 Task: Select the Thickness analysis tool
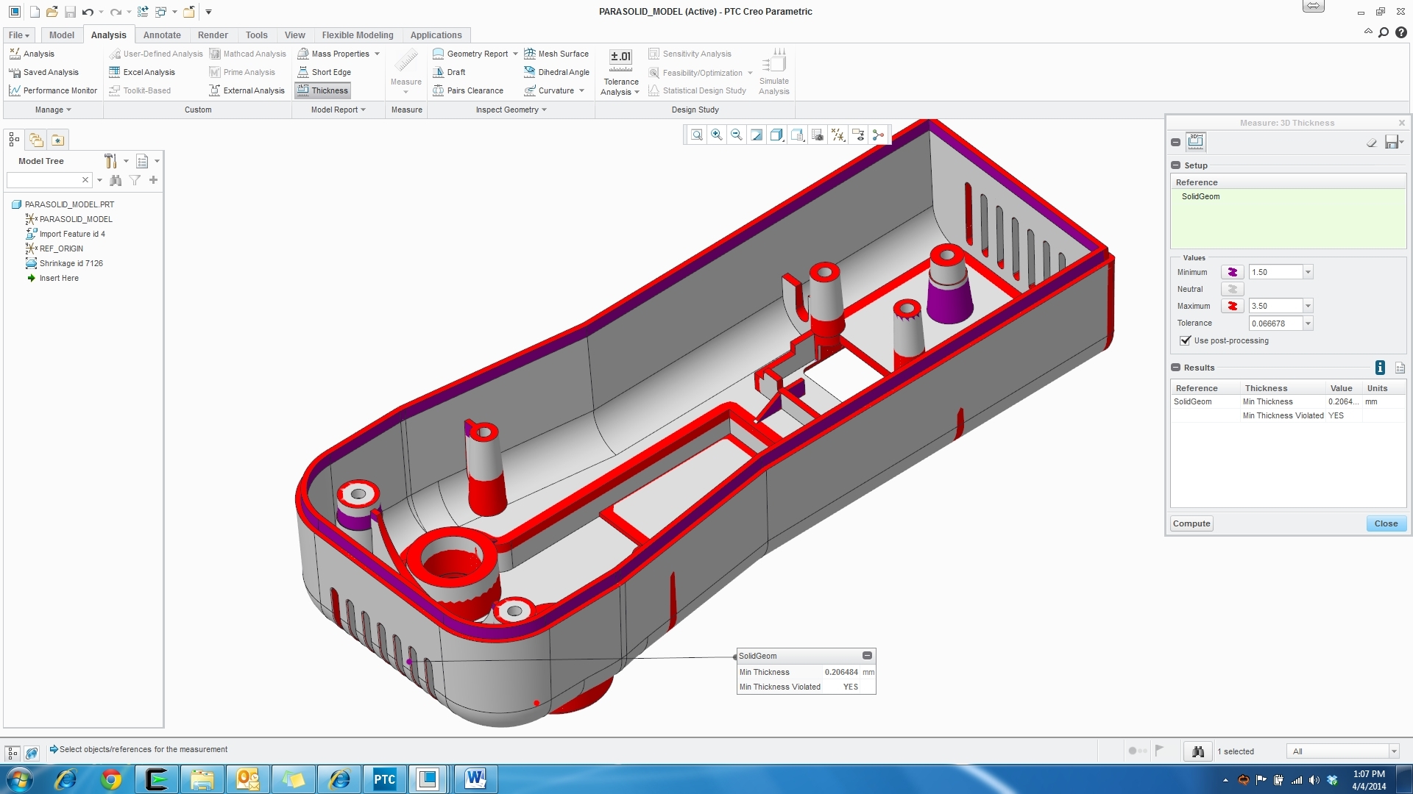click(323, 90)
